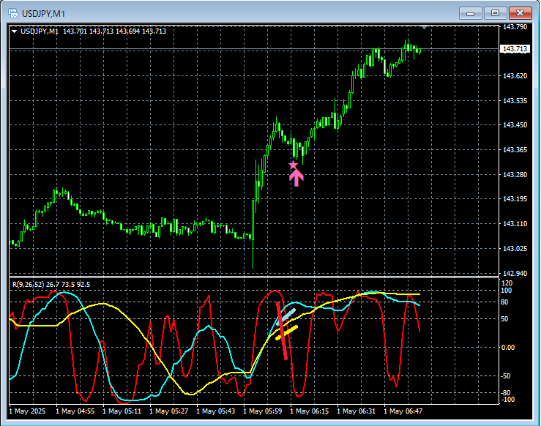Screen dimensions: 541x426
Task: Click the 143.713 current price label
Action: click(515, 49)
